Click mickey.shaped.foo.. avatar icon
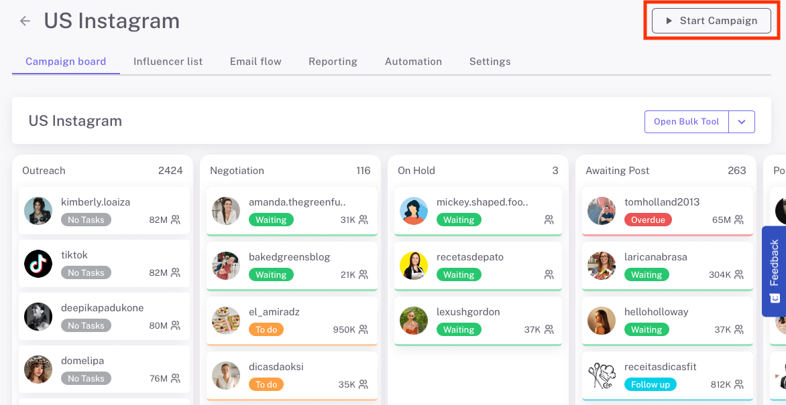The image size is (786, 405). pyautogui.click(x=414, y=211)
